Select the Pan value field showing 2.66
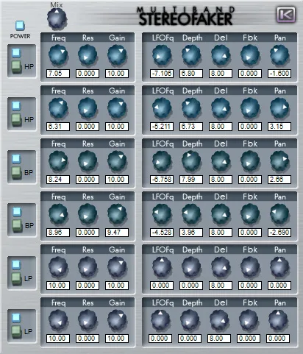Viewport: 303px width, 354px height. click(x=279, y=180)
